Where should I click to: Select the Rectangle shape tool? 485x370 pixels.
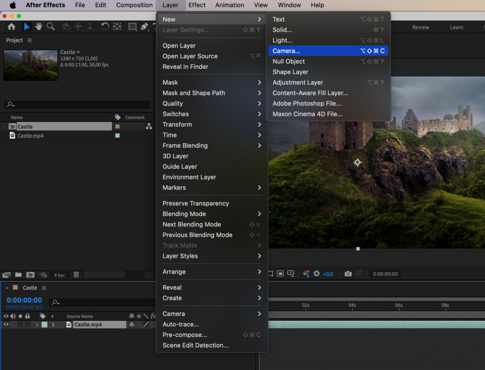pyautogui.click(x=132, y=27)
